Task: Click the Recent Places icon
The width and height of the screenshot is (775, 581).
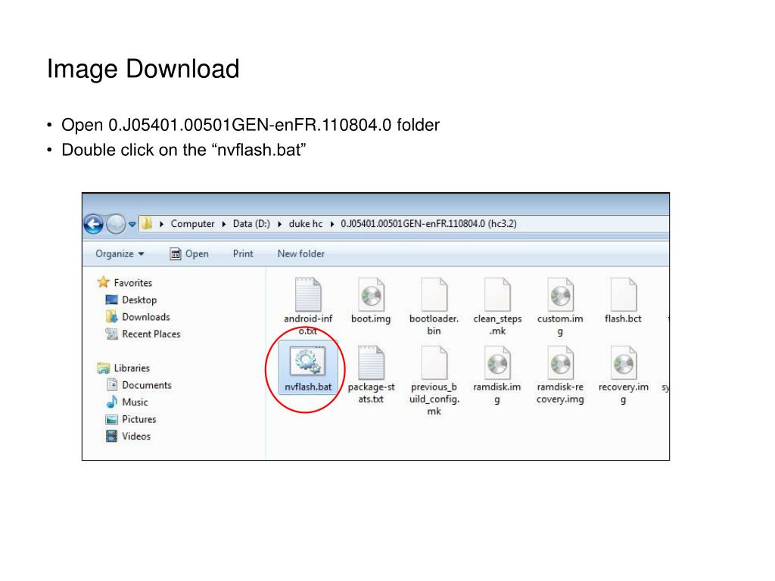Action: click(x=112, y=334)
